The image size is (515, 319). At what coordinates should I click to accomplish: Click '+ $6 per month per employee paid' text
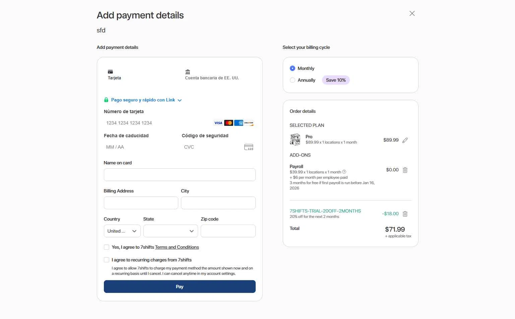click(319, 177)
